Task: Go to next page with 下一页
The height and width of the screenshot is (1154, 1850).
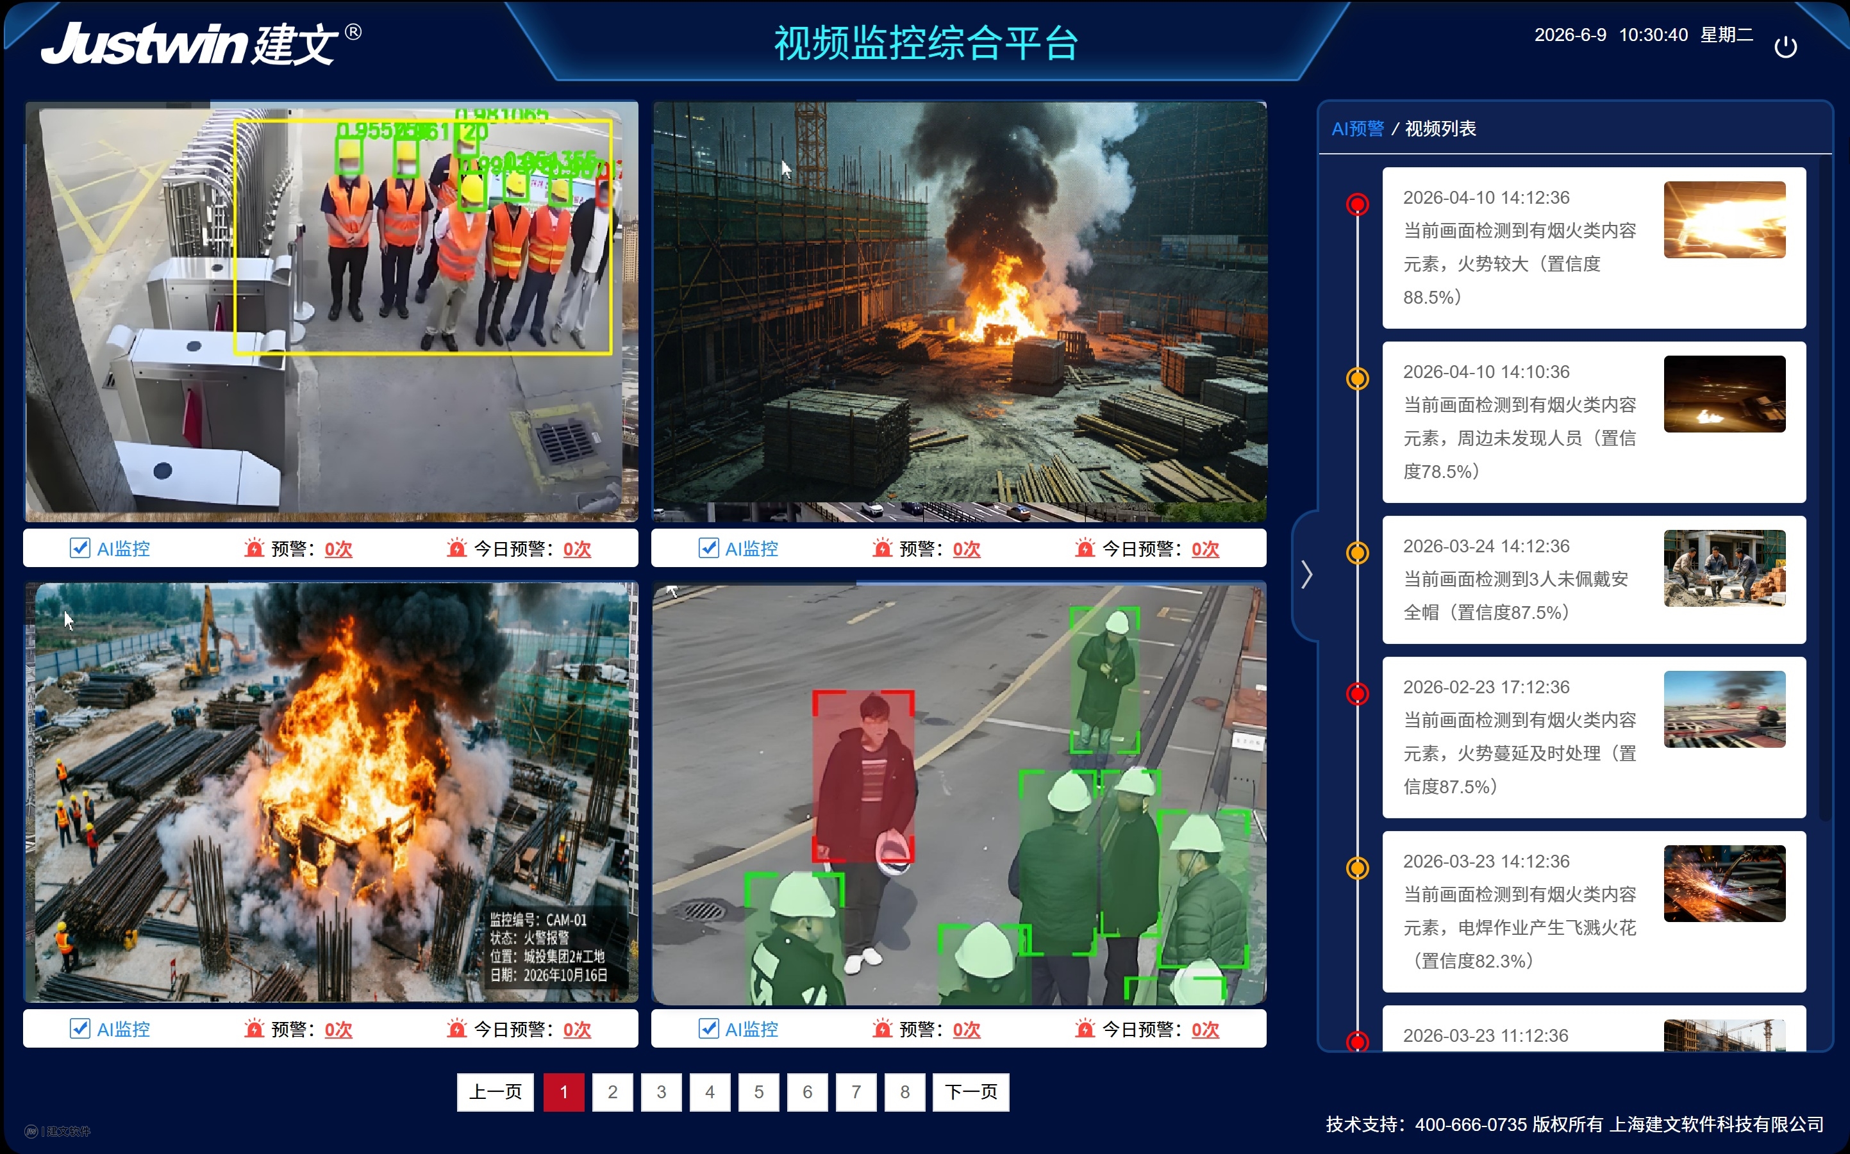Action: (971, 1092)
